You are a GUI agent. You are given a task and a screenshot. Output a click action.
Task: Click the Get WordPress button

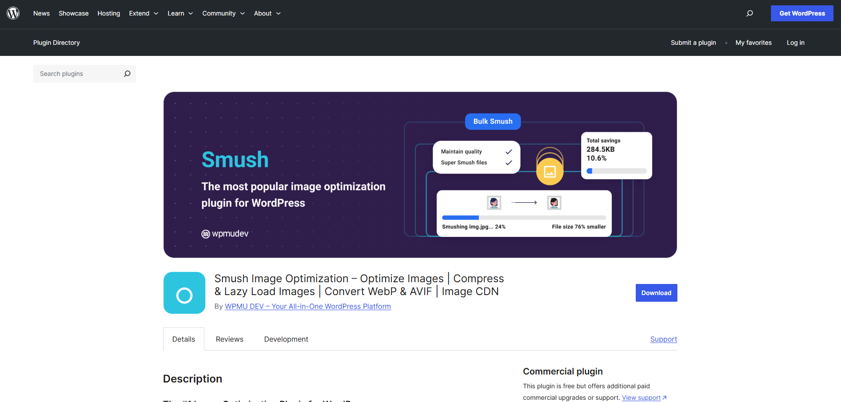pos(802,13)
